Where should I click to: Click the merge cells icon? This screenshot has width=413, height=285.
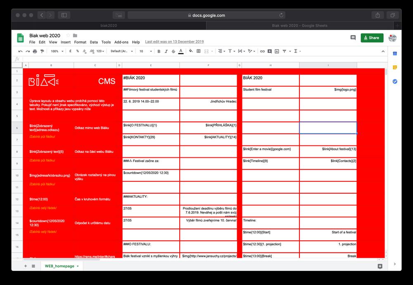point(206,51)
